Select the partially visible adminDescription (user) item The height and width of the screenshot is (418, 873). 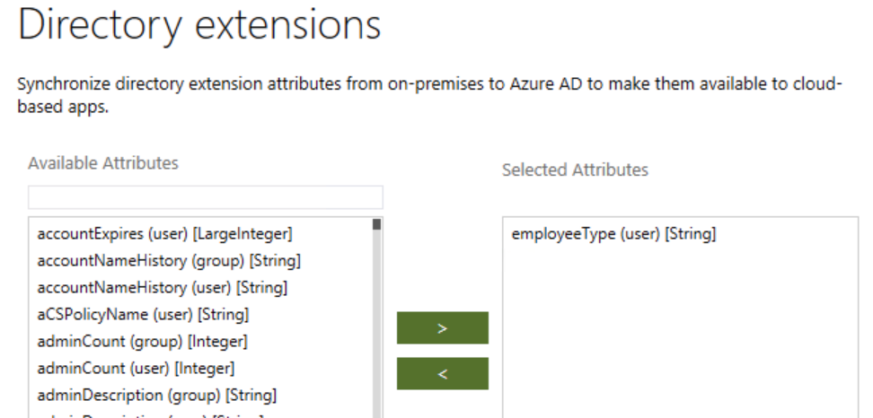click(x=150, y=415)
